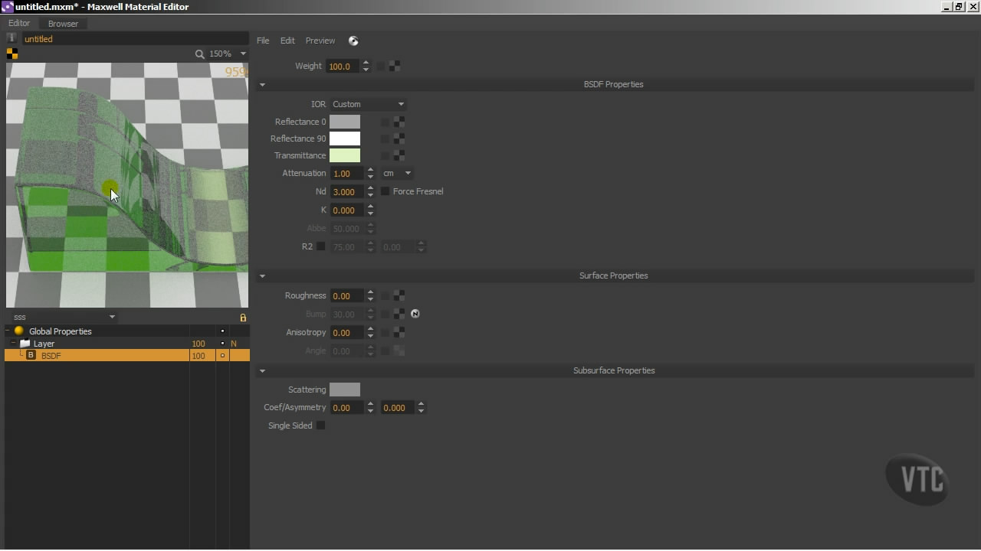Enable the Force Fresnel checkbox
The width and height of the screenshot is (981, 551).
tap(386, 191)
